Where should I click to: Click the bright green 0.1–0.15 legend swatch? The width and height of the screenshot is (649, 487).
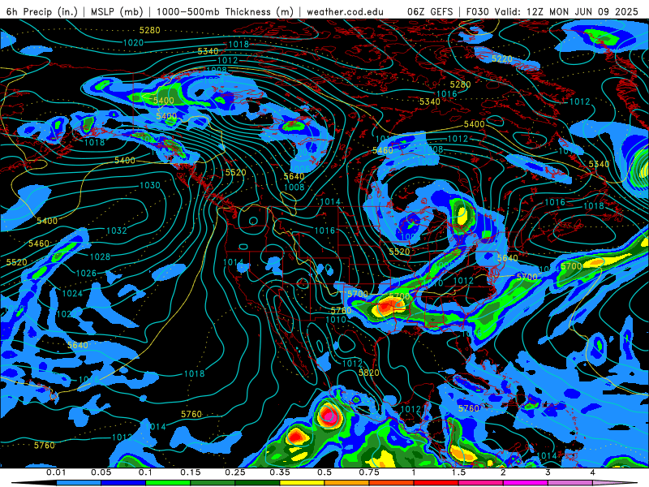point(168,483)
